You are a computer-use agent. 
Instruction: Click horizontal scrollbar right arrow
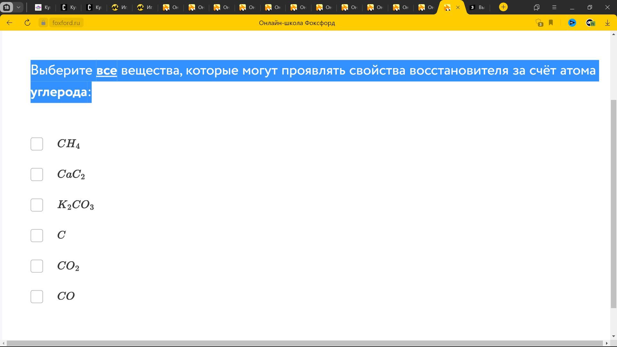point(606,343)
